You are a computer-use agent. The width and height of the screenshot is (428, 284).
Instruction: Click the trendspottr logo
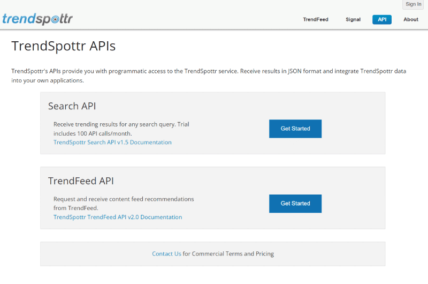37,19
